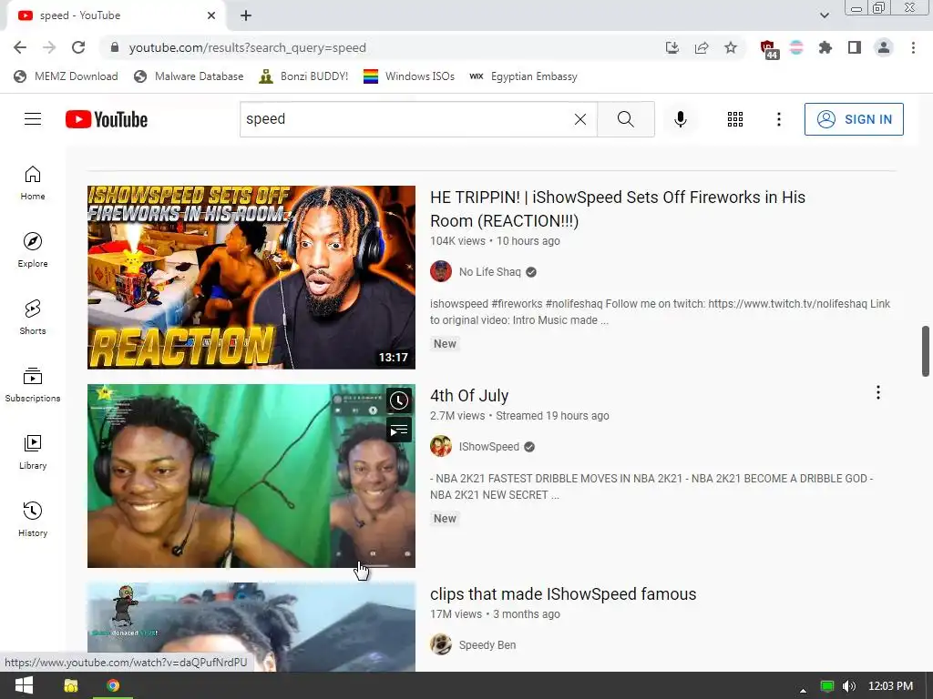Open the Malware Database bookmark
Image resolution: width=933 pixels, height=699 pixels.
coord(189,76)
